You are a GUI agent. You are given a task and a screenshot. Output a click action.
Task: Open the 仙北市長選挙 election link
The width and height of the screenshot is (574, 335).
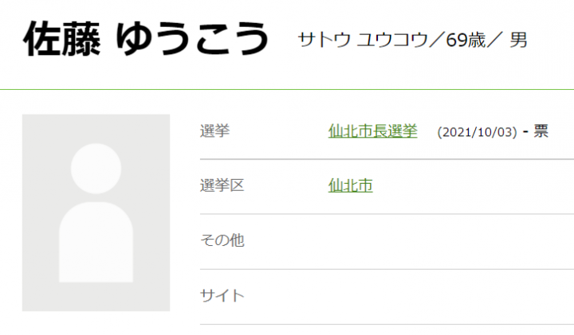(x=372, y=131)
